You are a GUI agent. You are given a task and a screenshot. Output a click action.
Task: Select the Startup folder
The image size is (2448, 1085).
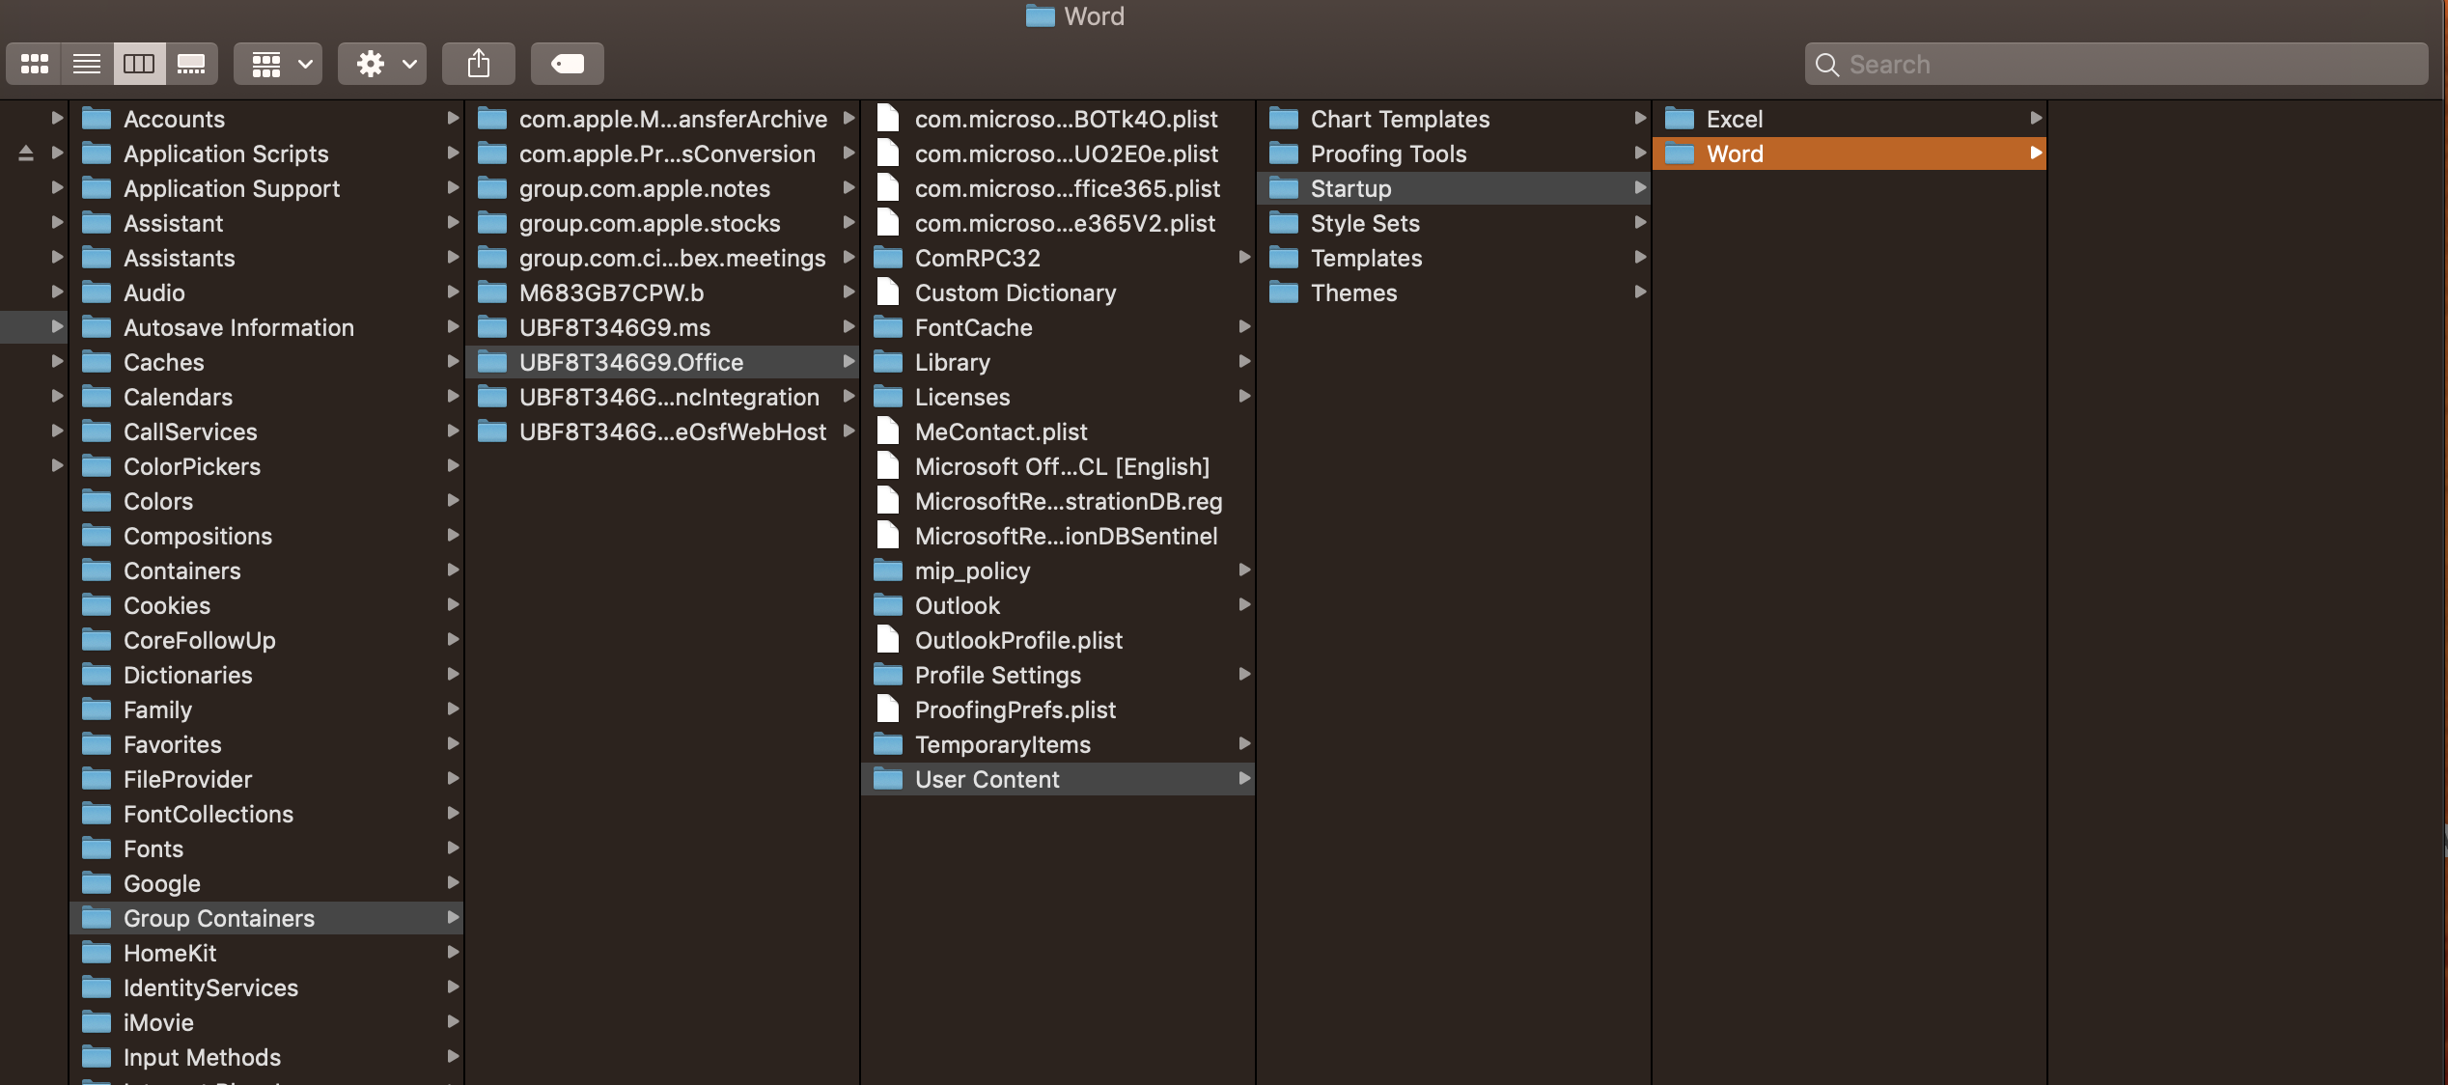pyautogui.click(x=1454, y=188)
